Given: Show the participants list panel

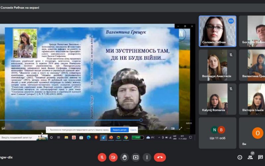Looking at the screenshot, I should tap(250, 157).
